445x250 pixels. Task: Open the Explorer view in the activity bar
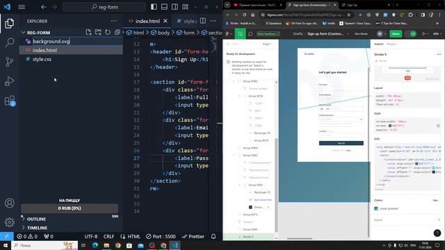(9, 24)
